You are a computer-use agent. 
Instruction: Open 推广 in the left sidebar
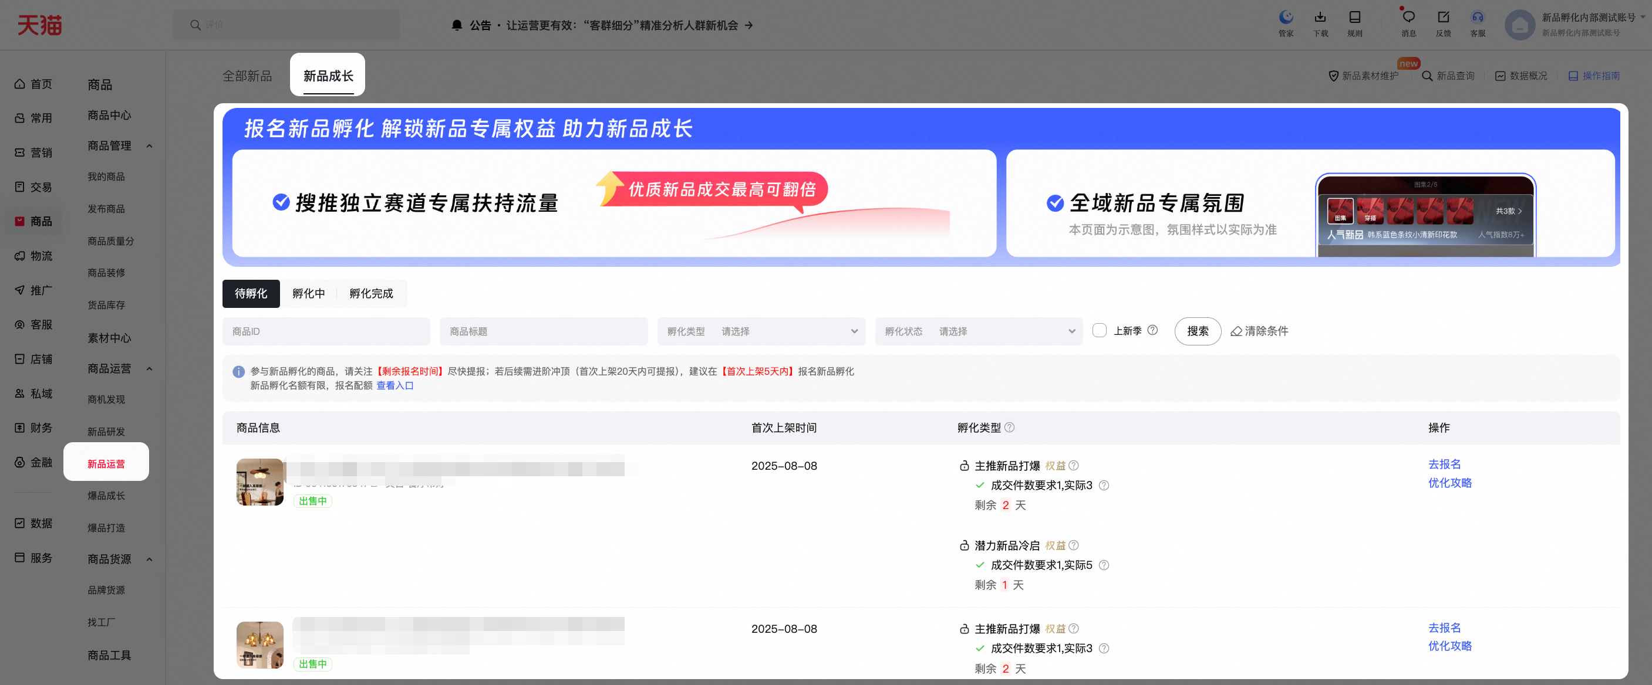(33, 290)
